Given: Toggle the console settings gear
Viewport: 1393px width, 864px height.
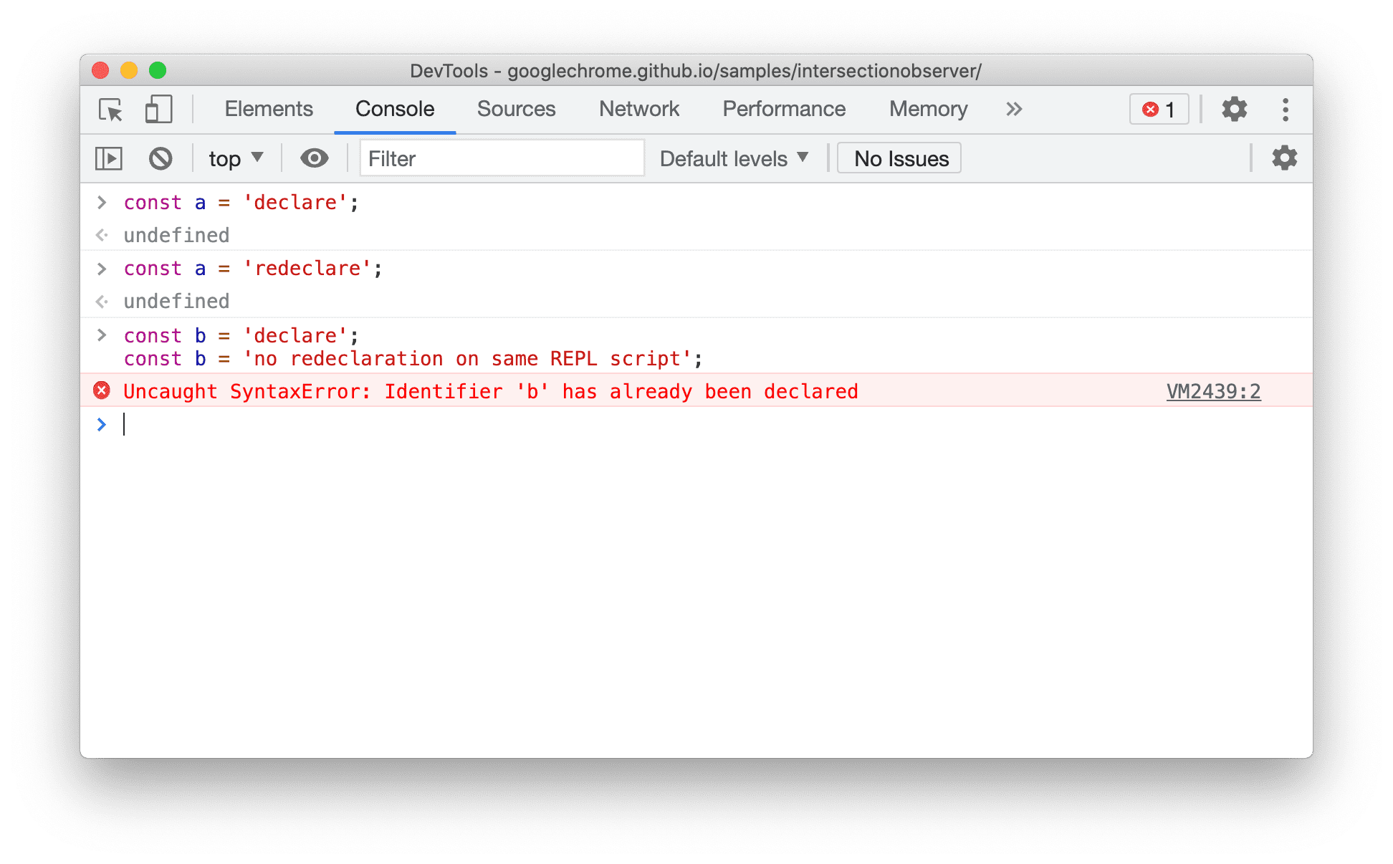Looking at the screenshot, I should (x=1283, y=158).
